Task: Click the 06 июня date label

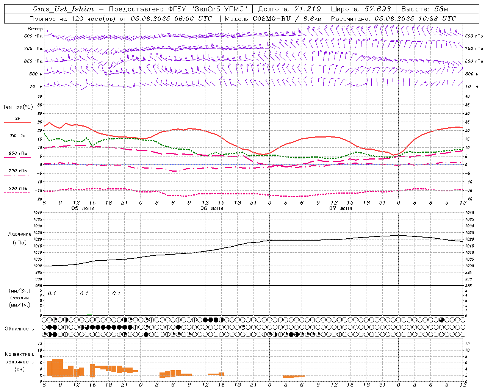Action: point(212,208)
